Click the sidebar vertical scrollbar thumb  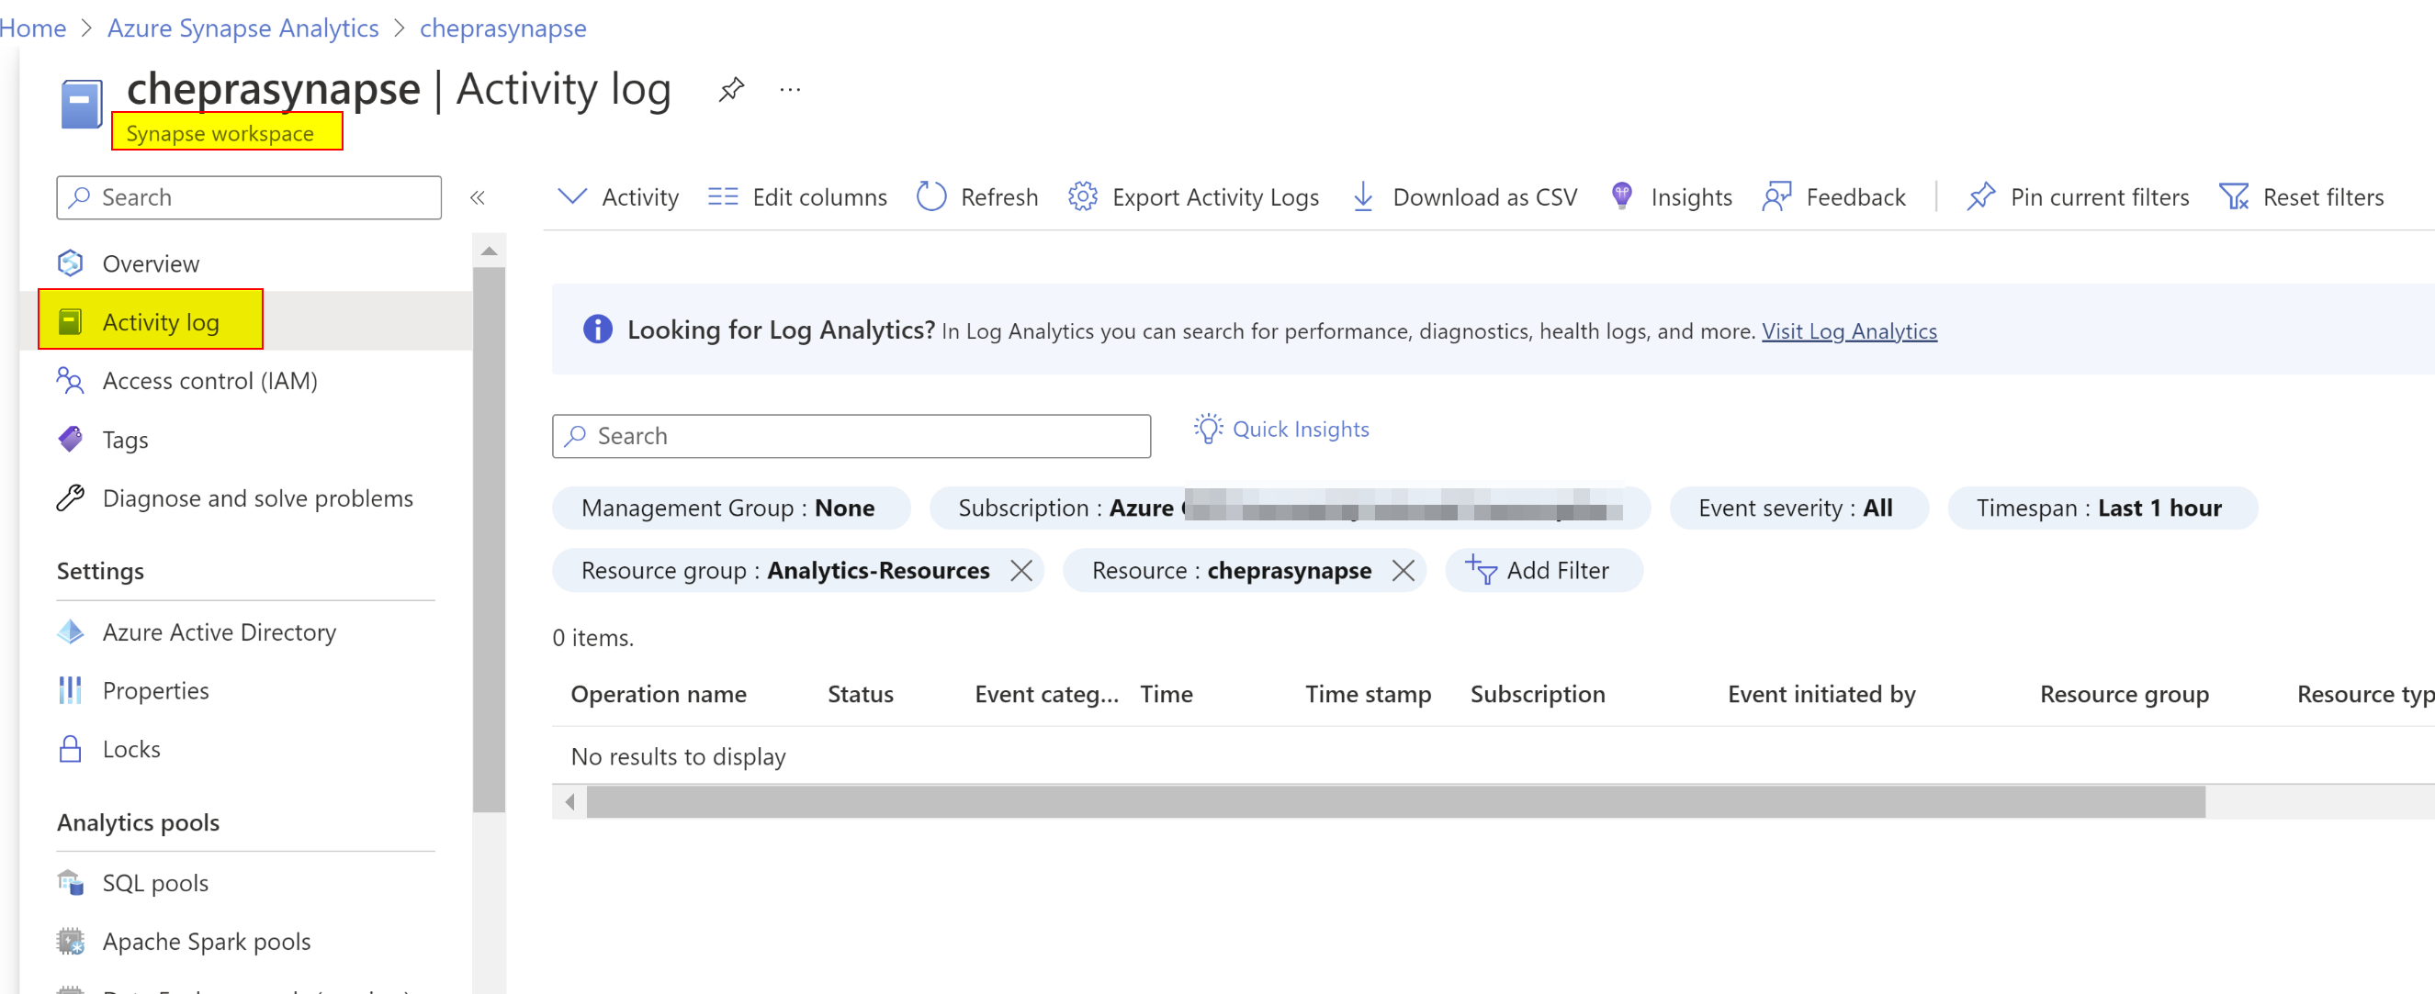tap(489, 540)
